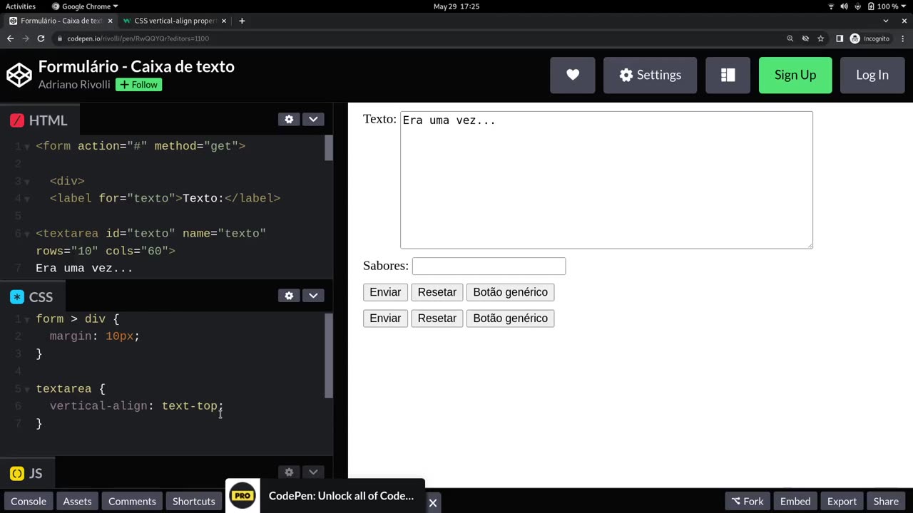Click the browser forward arrow

click(x=25, y=38)
